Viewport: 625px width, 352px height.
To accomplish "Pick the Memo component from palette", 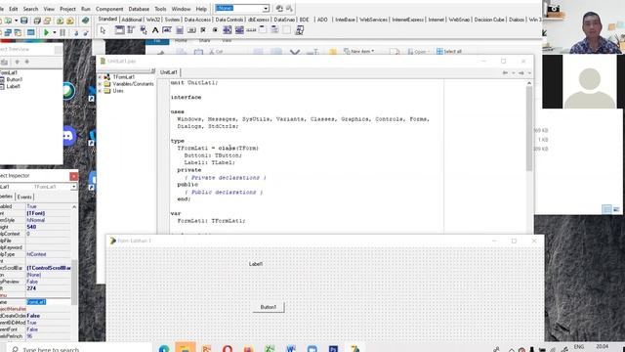I will (180, 30).
